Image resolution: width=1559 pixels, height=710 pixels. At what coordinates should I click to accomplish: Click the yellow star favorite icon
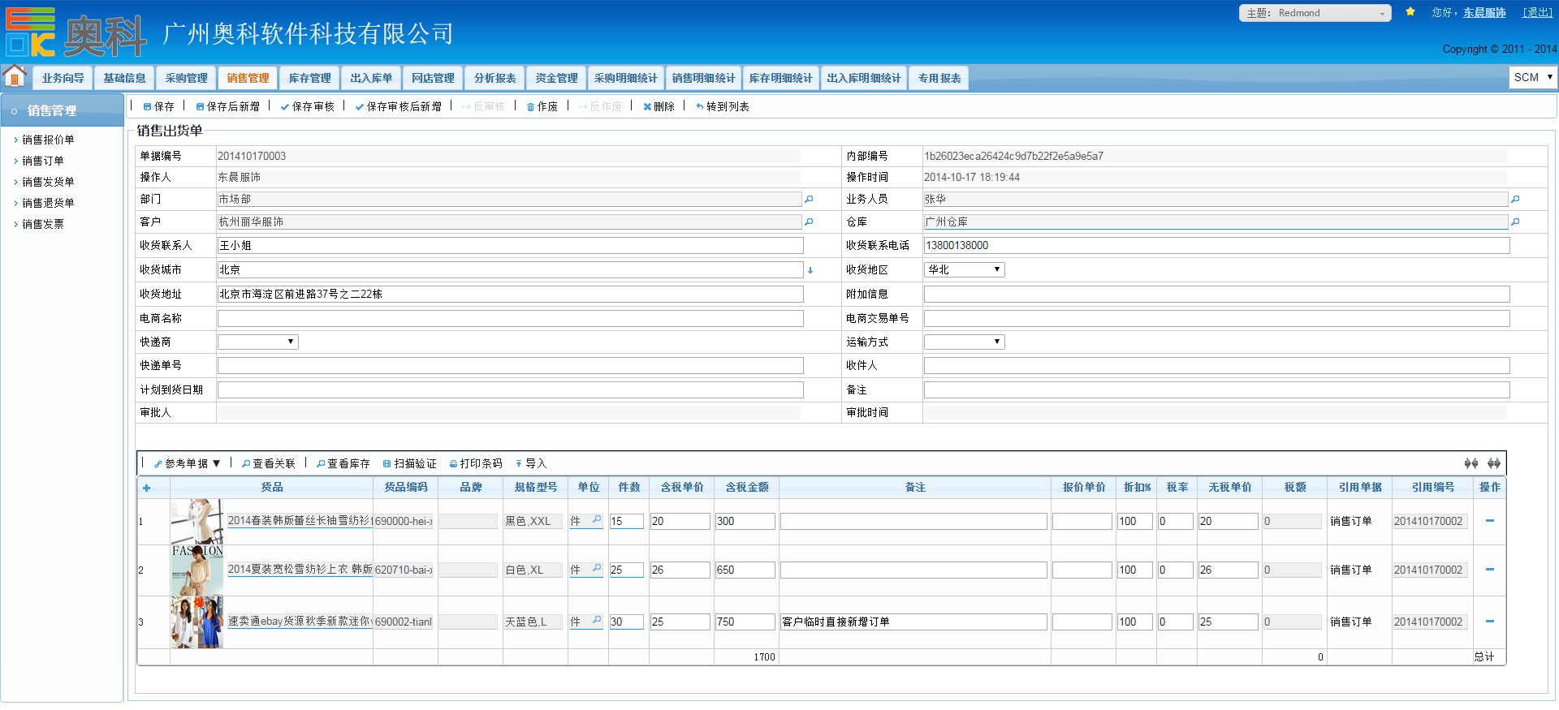(1410, 12)
